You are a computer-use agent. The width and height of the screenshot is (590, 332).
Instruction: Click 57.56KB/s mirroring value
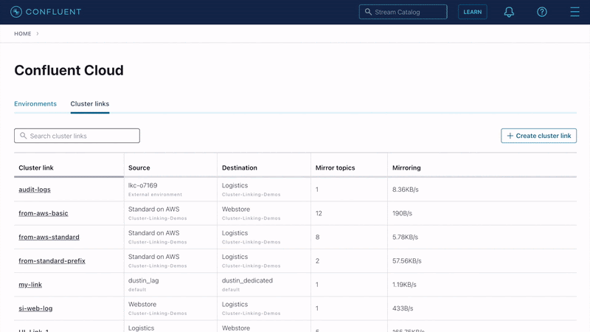(407, 260)
